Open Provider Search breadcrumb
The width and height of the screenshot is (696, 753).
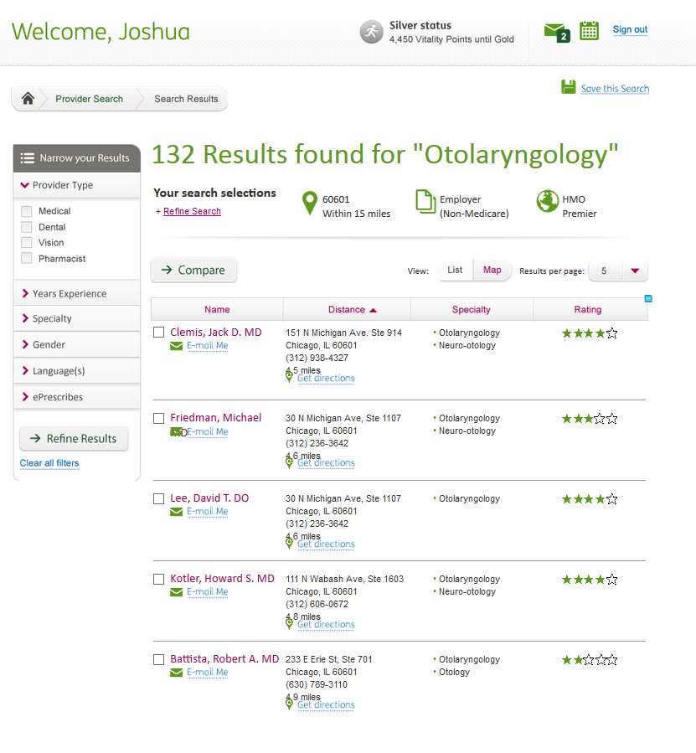[90, 99]
